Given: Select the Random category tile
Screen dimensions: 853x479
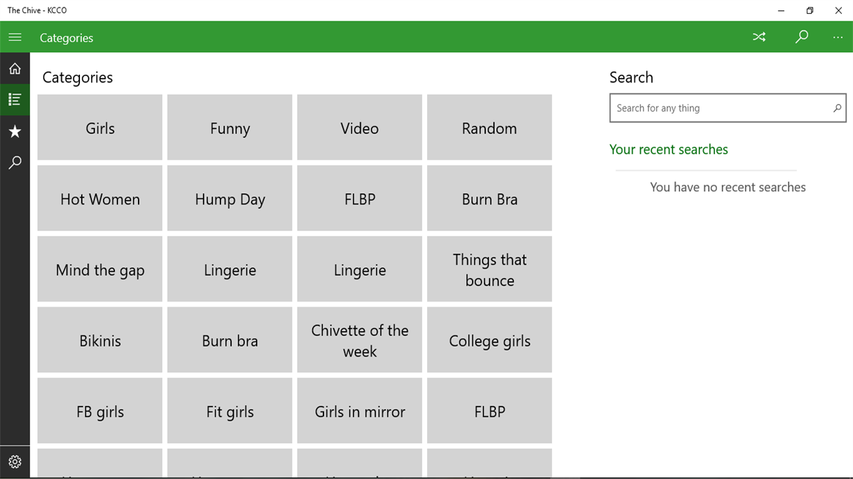Looking at the screenshot, I should 489,128.
